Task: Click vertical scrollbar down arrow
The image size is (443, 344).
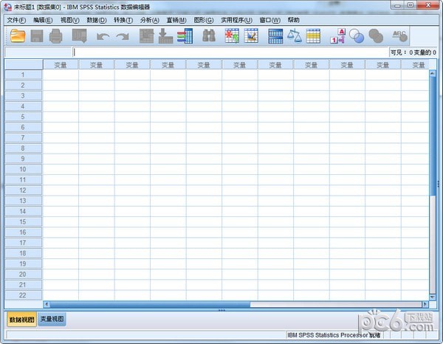Action: [432, 297]
